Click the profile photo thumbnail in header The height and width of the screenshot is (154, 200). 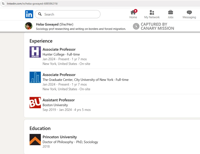[28, 26]
